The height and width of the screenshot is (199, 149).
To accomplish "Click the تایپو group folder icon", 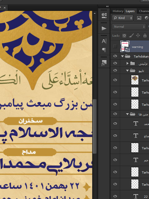I will (133, 71).
